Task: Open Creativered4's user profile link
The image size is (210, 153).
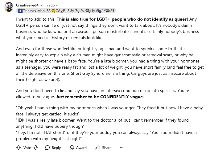Action: pyautogui.click(x=27, y=5)
